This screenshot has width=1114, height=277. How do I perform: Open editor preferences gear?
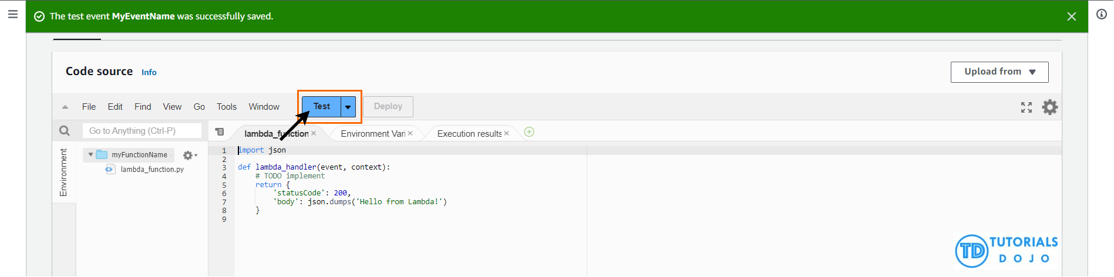pos(1049,107)
